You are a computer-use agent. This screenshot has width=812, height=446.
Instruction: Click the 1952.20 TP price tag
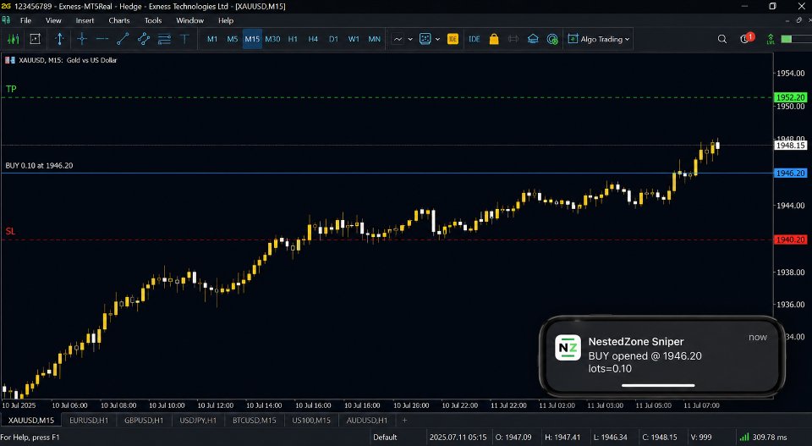[x=790, y=97]
